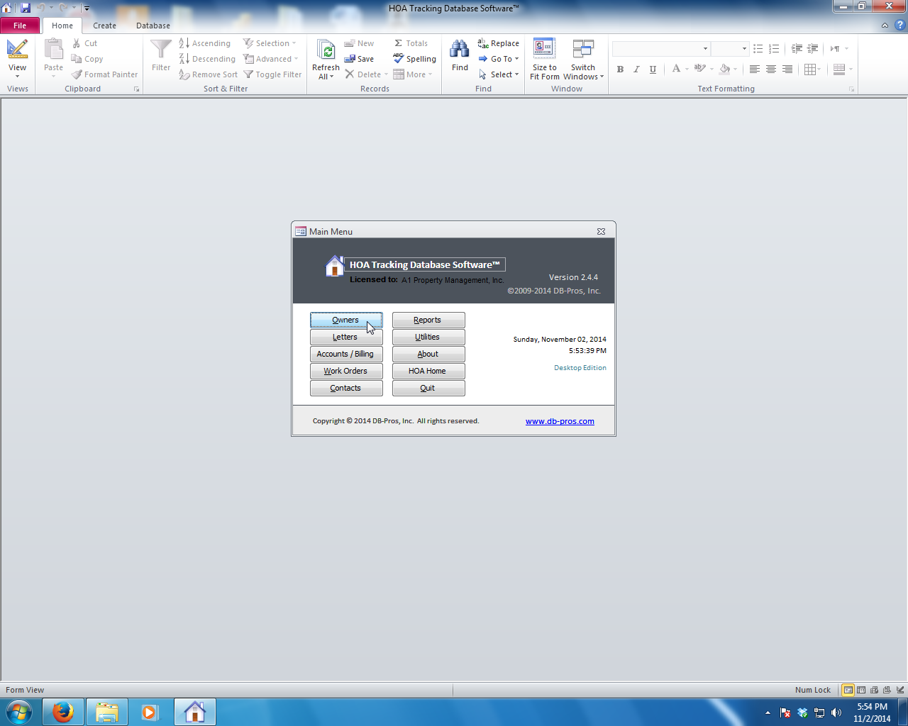This screenshot has width=908, height=726.
Task: Toggle the Totals row
Action: point(411,43)
